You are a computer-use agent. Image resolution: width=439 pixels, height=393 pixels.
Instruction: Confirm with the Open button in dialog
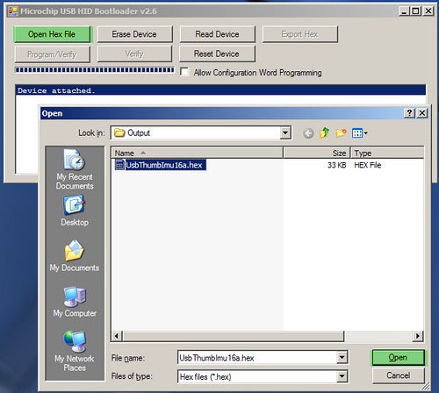(x=398, y=357)
